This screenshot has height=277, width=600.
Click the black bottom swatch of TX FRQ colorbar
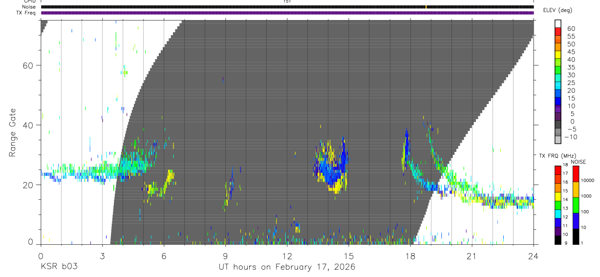click(558, 240)
